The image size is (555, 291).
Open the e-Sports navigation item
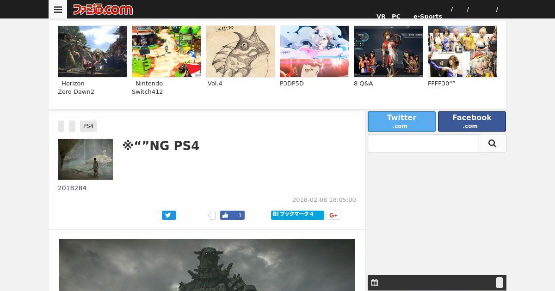(428, 16)
